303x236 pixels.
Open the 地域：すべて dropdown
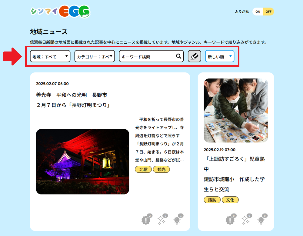tap(50, 56)
